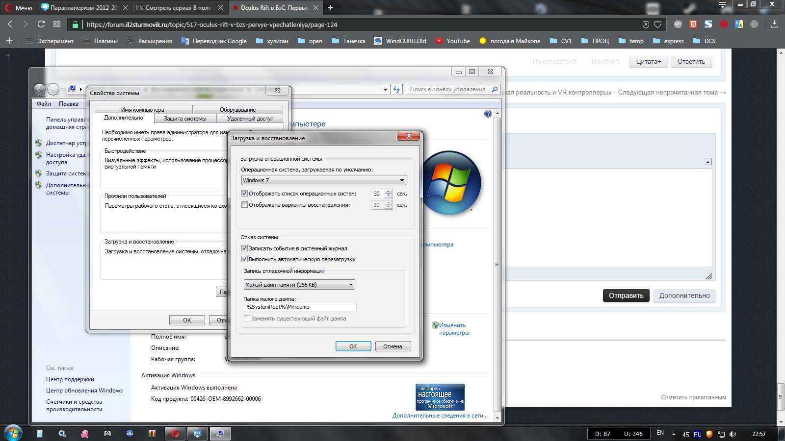Click the downloads arrow icon in toolbar
785x441 pixels.
(774, 24)
